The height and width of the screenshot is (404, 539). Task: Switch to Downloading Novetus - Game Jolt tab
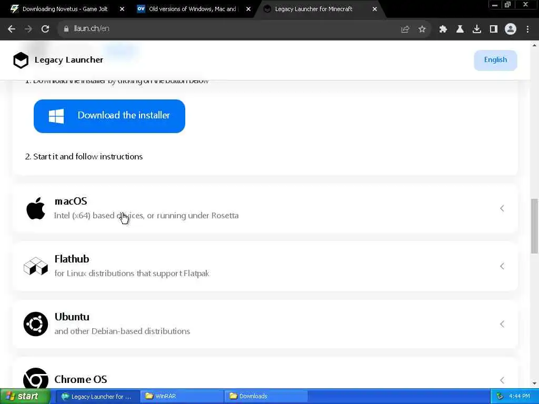click(x=65, y=9)
